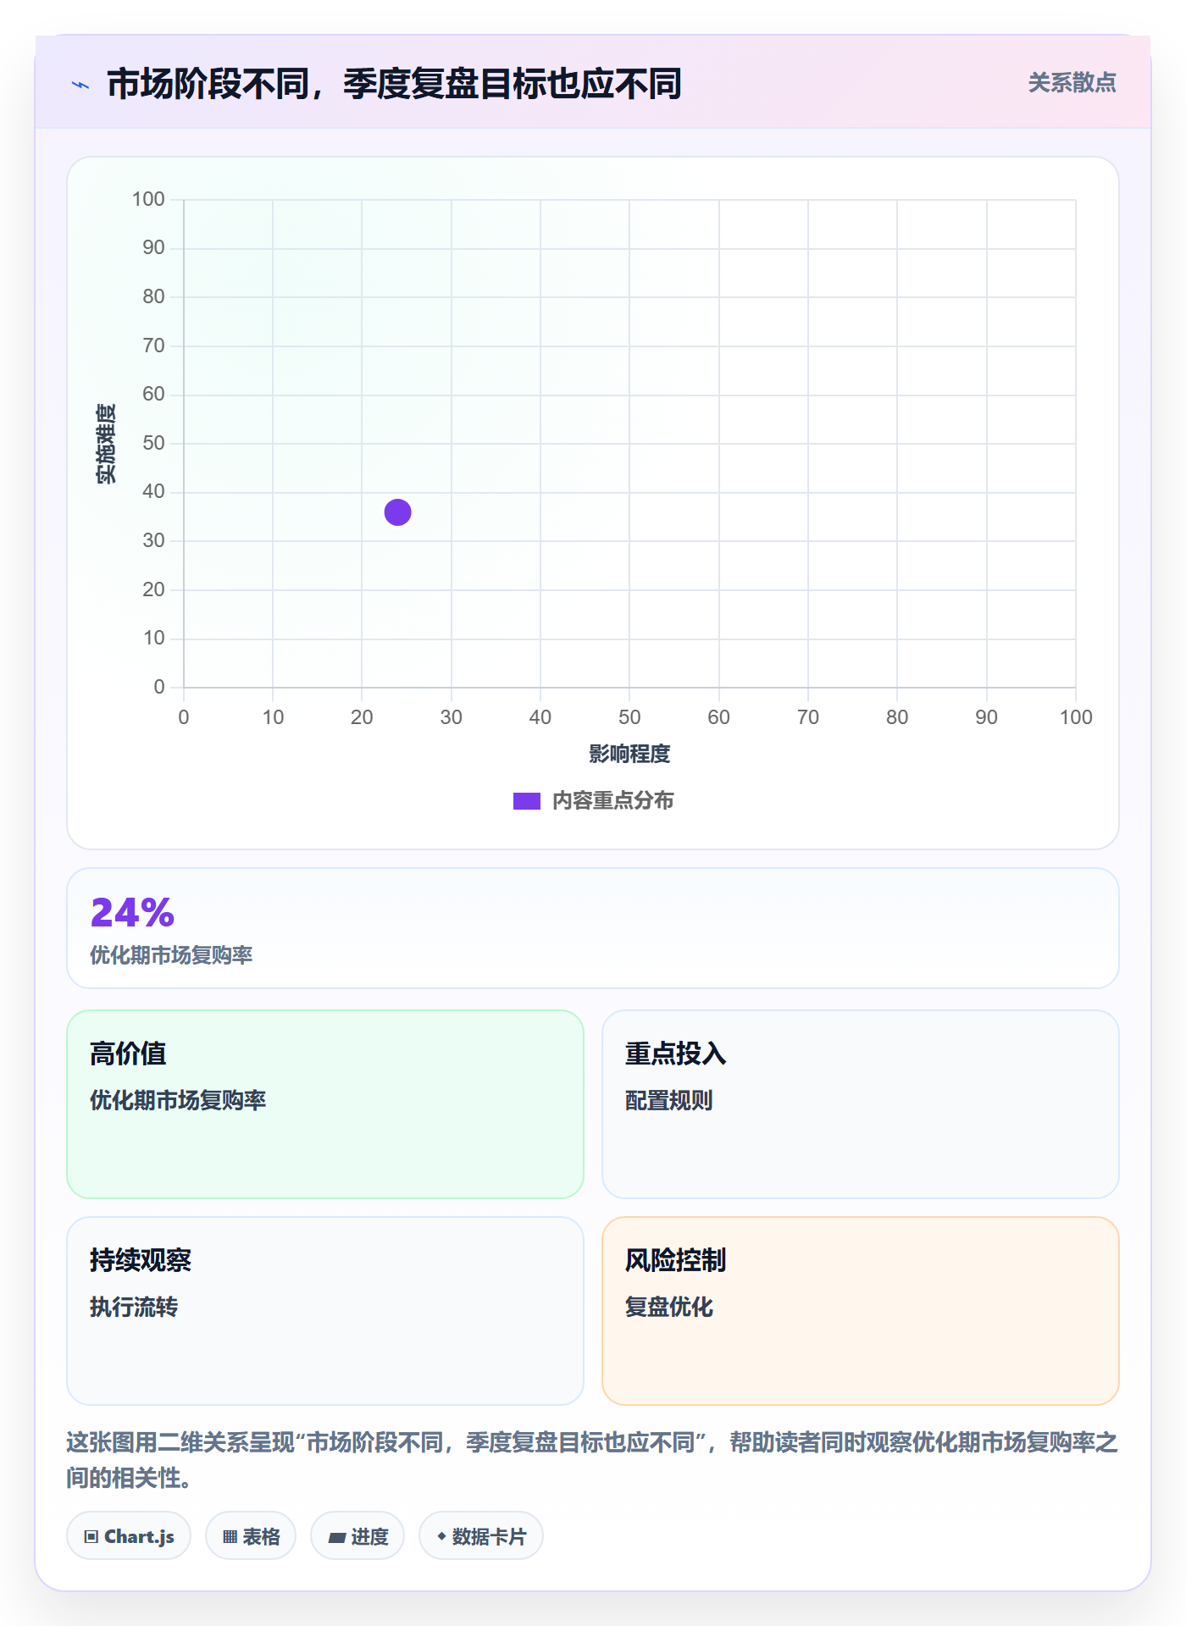Click the 关系散点 label in the header
Image resolution: width=1186 pixels, height=1626 pixels.
(x=1072, y=83)
